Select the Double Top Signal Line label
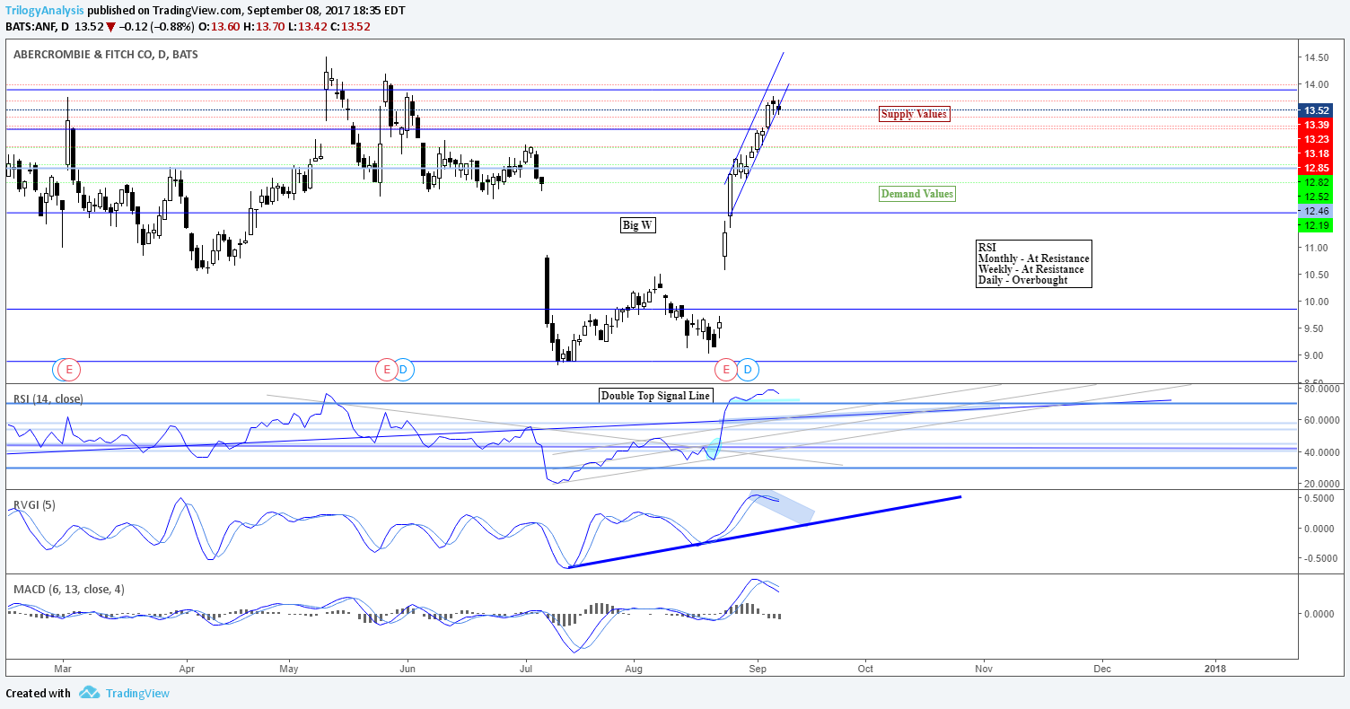Viewport: 1350px width, 709px height. click(x=655, y=396)
